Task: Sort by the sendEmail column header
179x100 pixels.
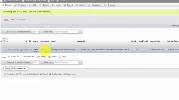Action: 143,41
